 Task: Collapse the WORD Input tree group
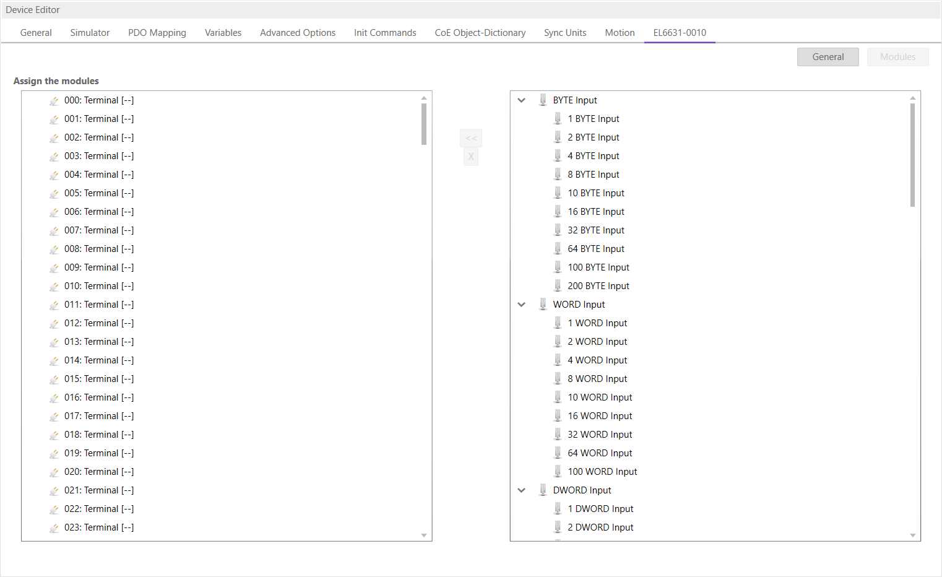pos(522,305)
